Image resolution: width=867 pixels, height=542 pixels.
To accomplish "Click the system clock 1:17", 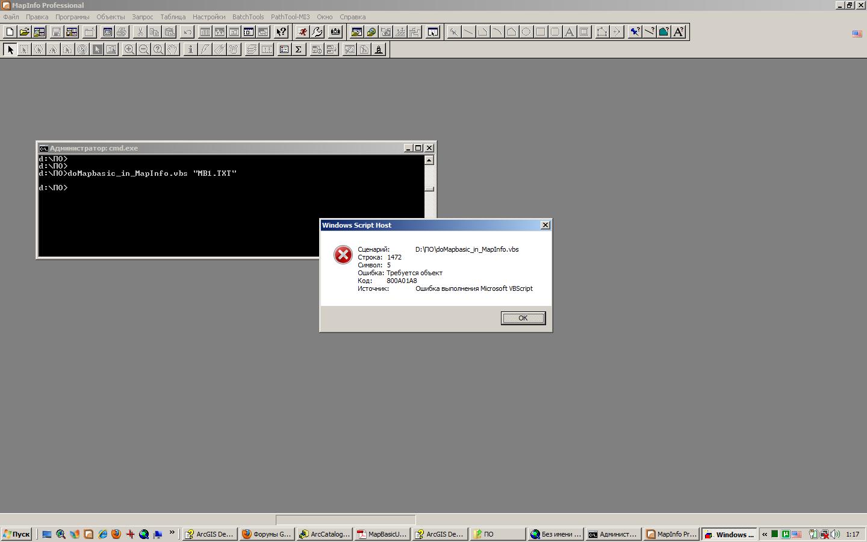I will pyautogui.click(x=853, y=534).
